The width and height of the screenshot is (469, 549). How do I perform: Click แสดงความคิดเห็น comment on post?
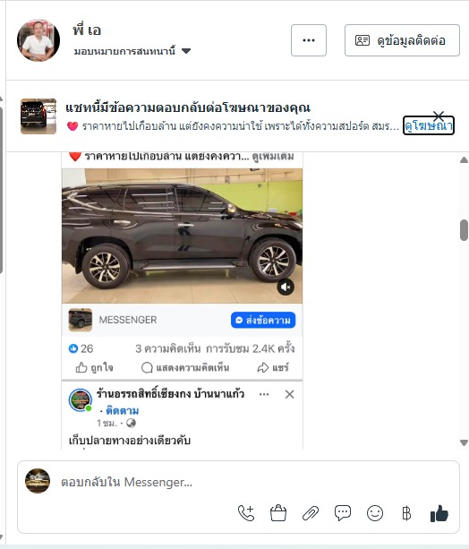(185, 367)
